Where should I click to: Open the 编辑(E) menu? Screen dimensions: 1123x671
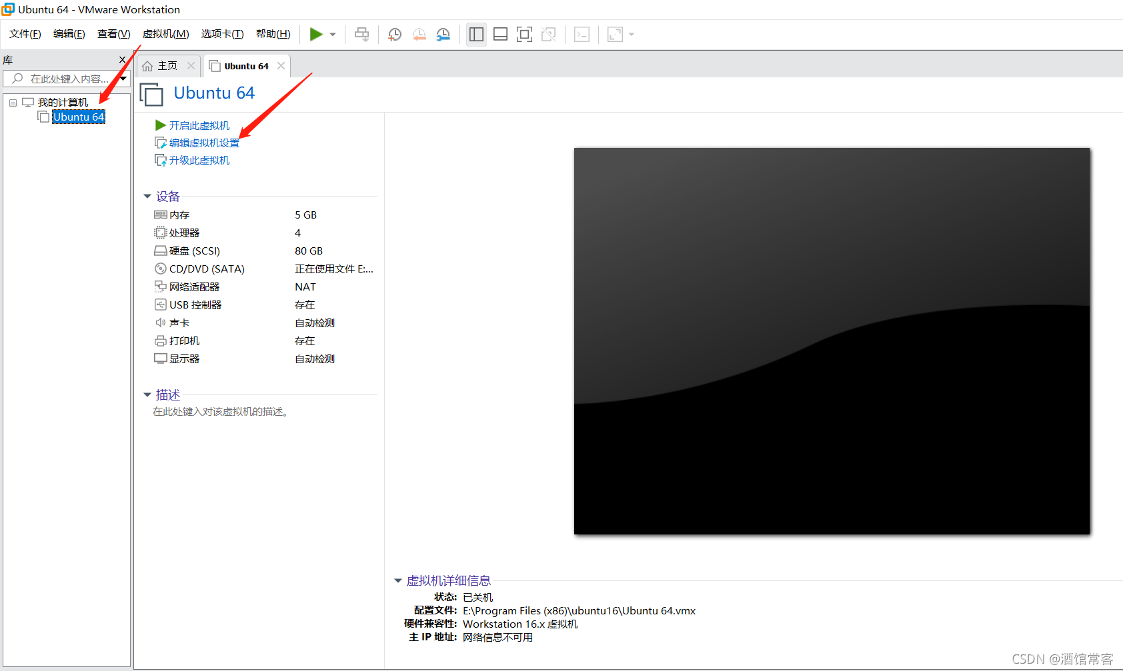pyautogui.click(x=69, y=34)
